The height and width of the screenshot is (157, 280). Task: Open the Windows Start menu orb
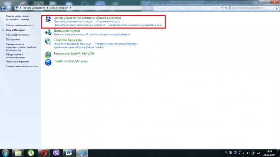(5, 153)
